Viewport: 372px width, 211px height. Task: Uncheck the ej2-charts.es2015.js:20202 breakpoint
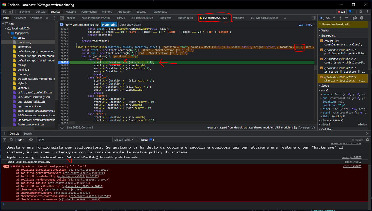[x=322, y=59]
